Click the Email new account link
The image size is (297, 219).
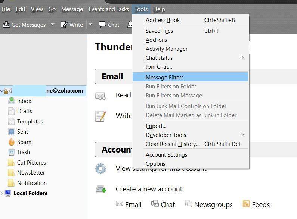133,204
